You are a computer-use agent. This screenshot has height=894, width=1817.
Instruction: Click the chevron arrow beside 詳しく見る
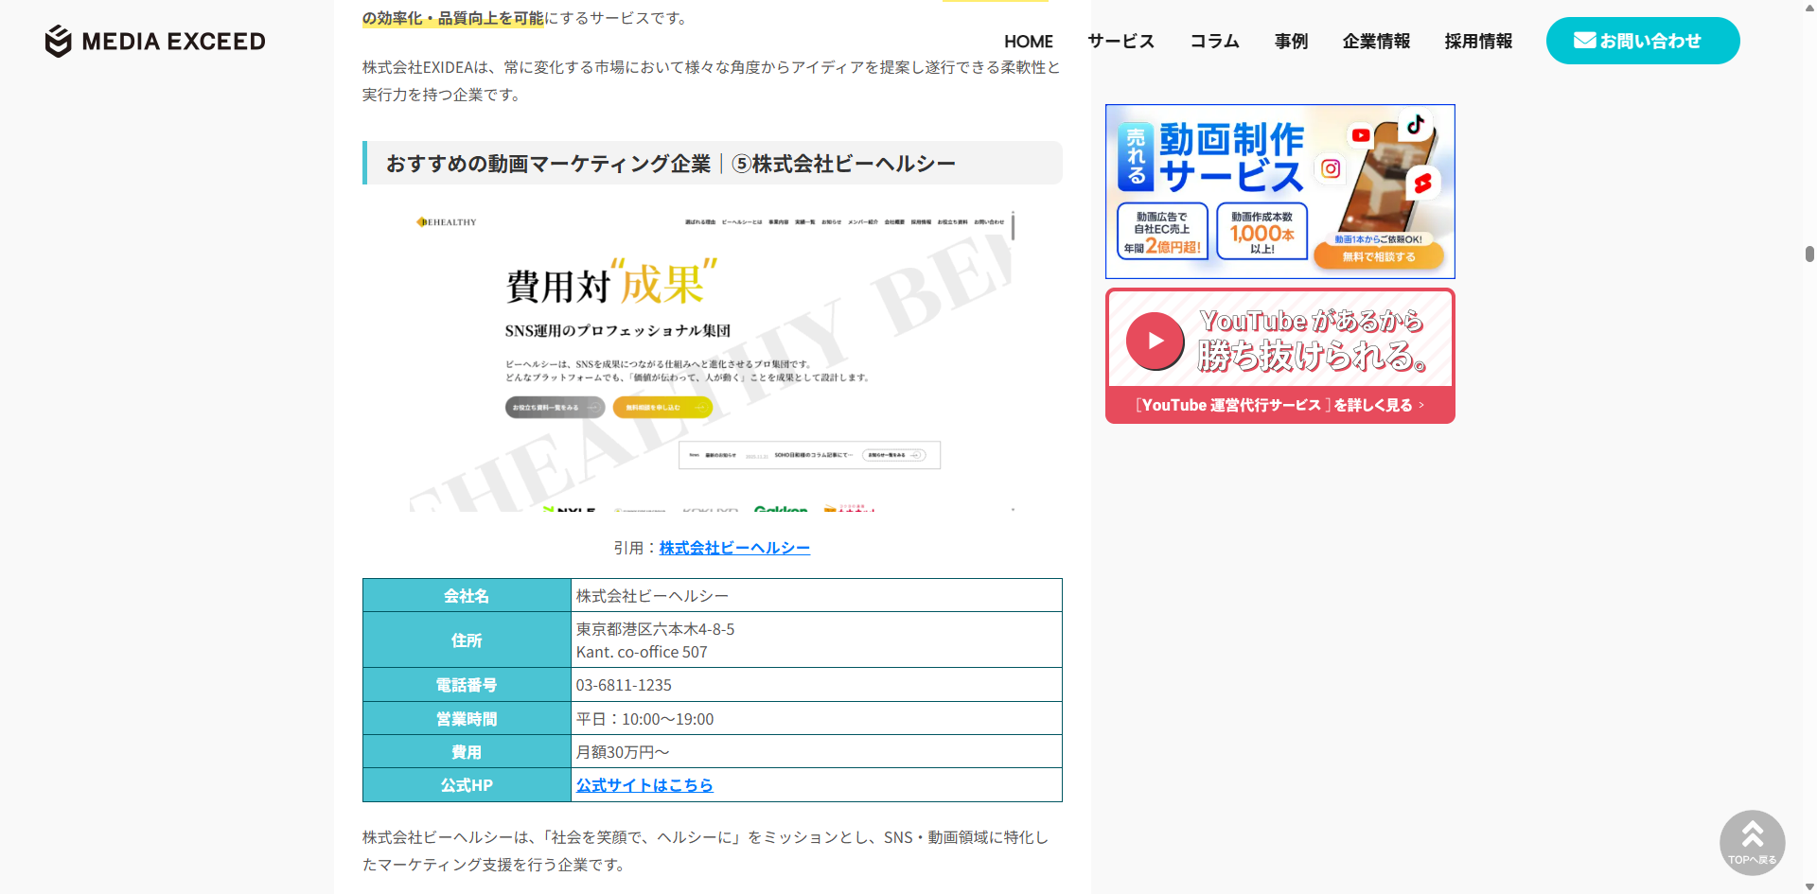coord(1420,404)
